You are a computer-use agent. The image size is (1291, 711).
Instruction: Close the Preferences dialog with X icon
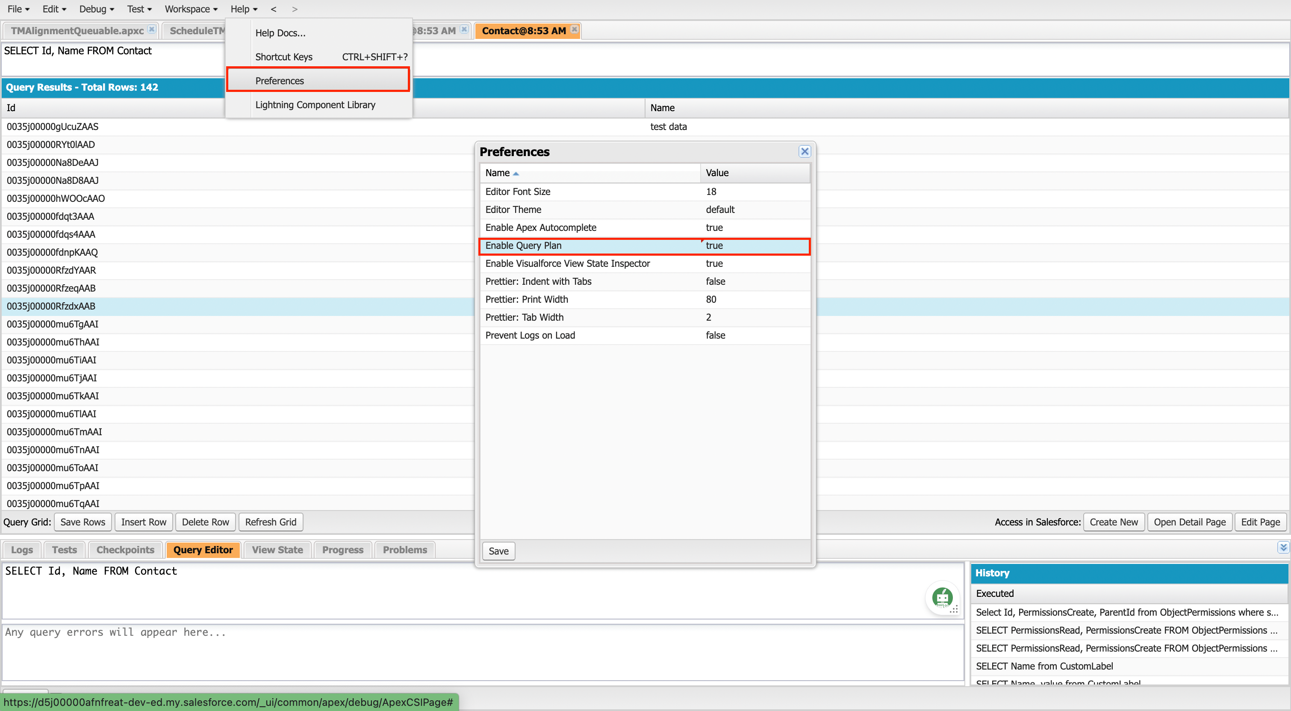805,151
